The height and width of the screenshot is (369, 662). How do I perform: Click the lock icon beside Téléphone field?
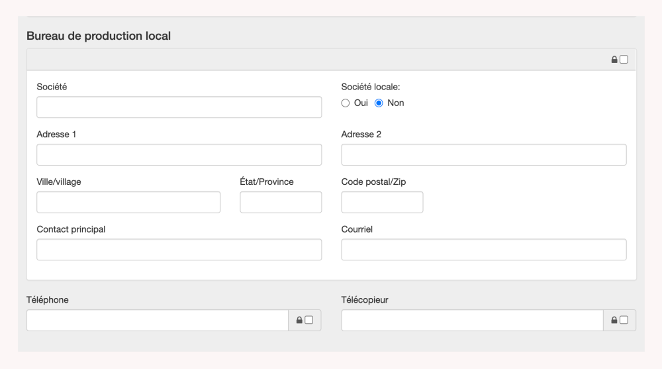[299, 321]
